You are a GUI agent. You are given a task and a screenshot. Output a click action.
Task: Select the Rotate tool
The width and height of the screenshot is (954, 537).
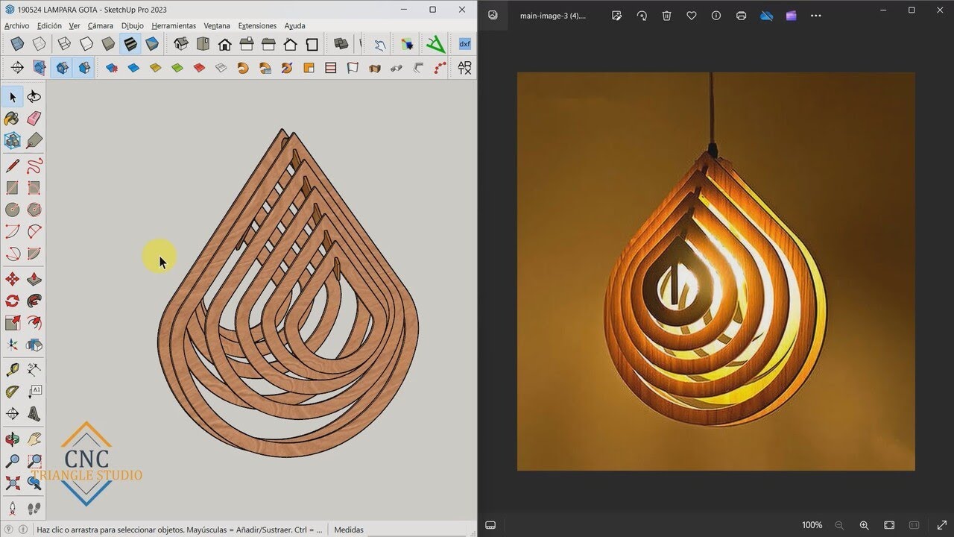coord(13,301)
